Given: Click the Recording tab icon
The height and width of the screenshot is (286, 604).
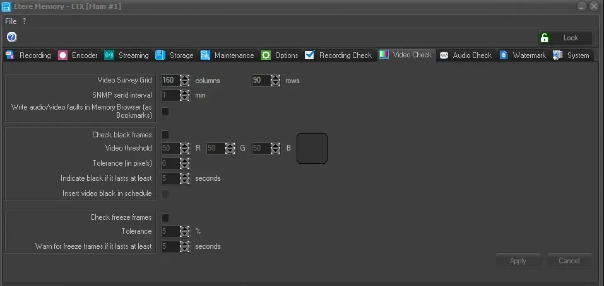Looking at the screenshot, I should (x=10, y=55).
